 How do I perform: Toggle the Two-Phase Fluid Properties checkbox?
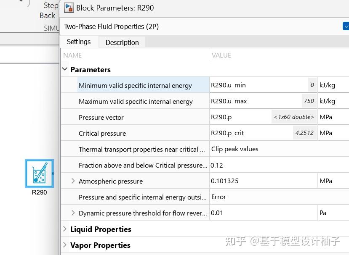pos(346,26)
